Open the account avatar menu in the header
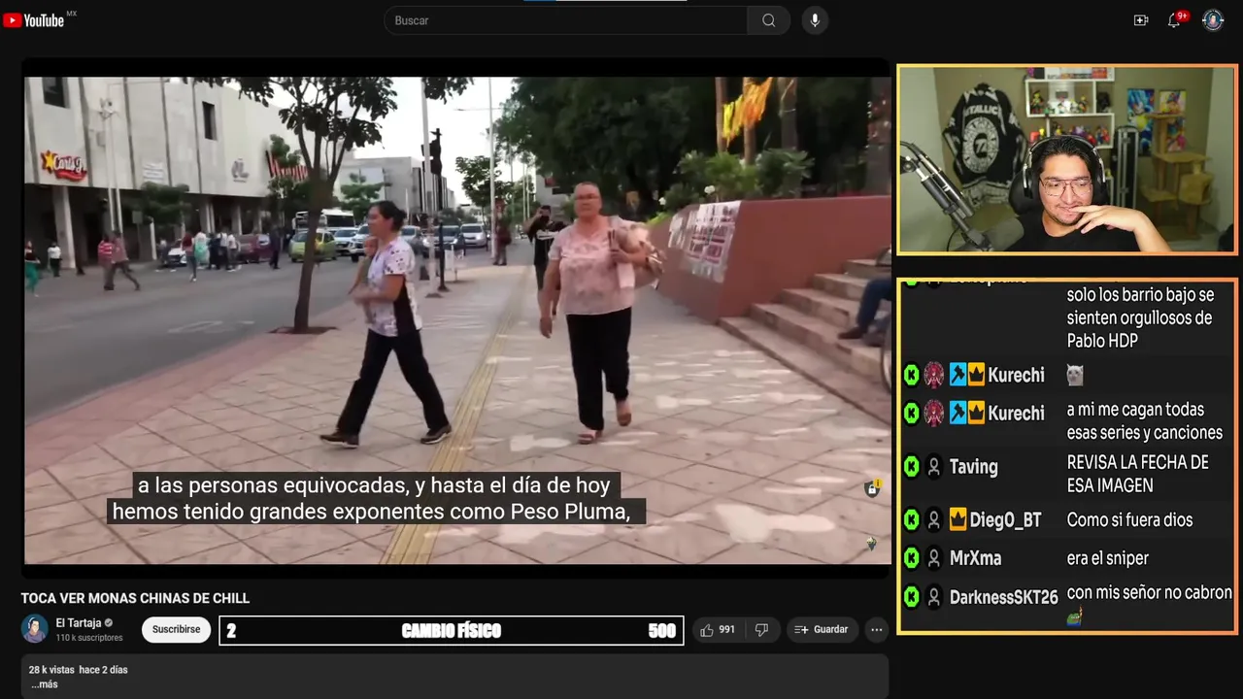Viewport: 1243px width, 699px height. click(1213, 20)
